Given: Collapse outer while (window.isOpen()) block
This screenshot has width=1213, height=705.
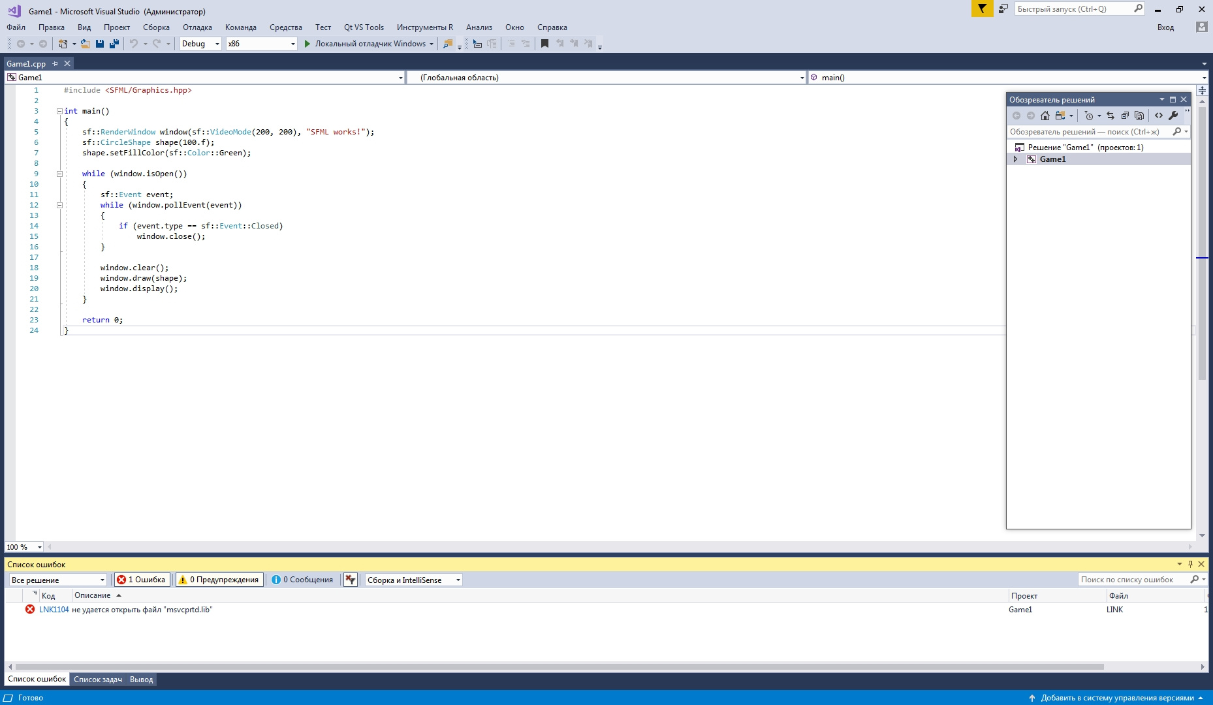Looking at the screenshot, I should tap(59, 174).
